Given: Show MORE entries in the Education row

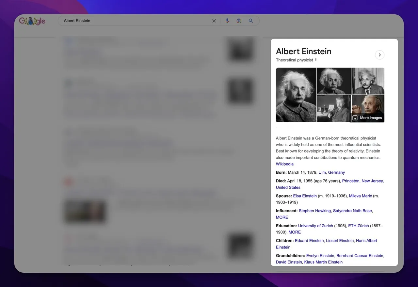Looking at the screenshot, I should (x=295, y=232).
